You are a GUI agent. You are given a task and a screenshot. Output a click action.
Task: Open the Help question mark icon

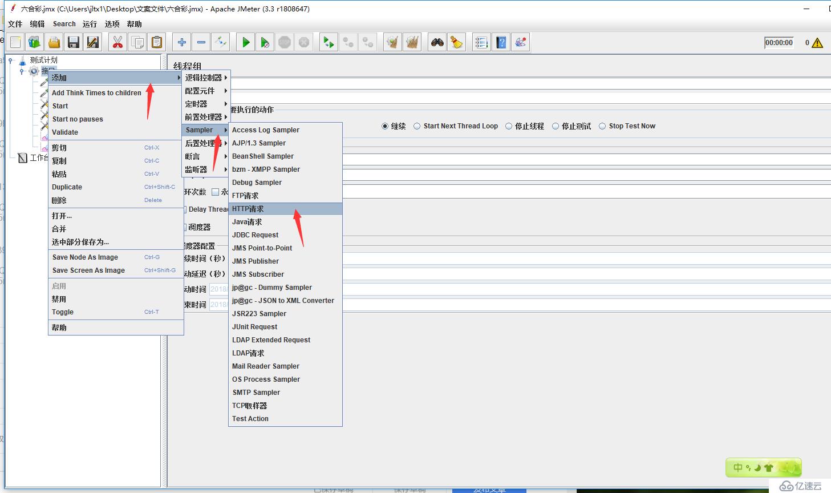(x=501, y=42)
